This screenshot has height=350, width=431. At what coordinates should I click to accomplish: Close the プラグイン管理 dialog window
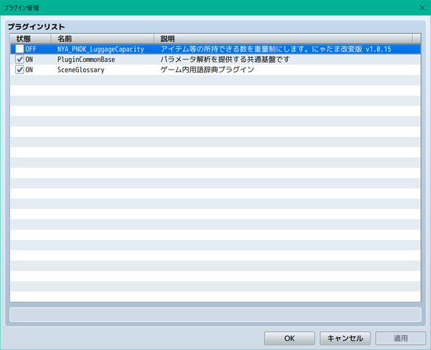(422, 7)
